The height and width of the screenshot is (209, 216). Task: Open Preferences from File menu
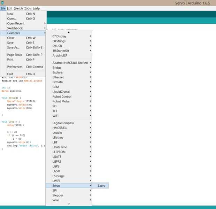point(23,67)
